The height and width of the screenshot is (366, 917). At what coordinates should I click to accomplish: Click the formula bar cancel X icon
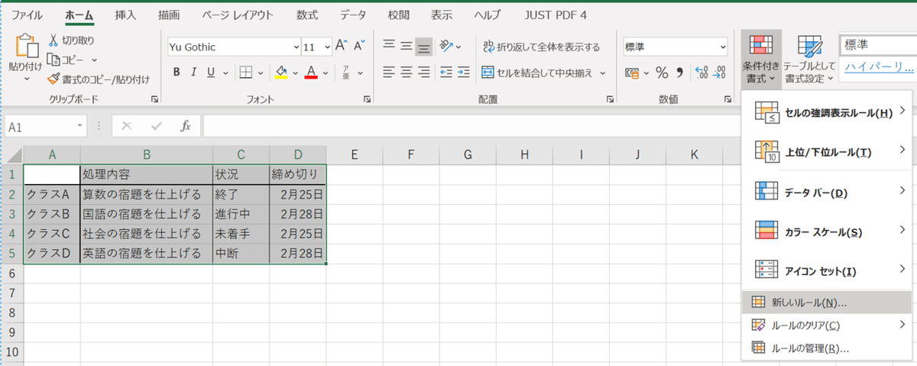click(x=127, y=126)
